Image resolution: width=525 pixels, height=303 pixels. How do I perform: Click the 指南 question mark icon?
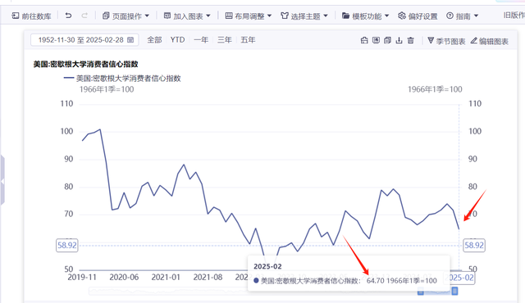click(x=450, y=16)
